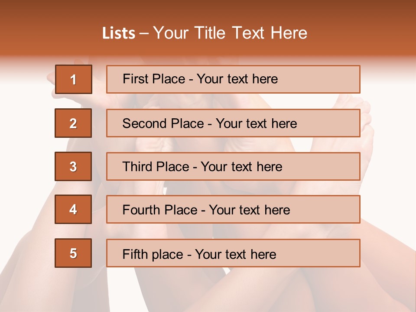The width and height of the screenshot is (416, 312).
Task: Select the number 4 box
Action: (73, 209)
